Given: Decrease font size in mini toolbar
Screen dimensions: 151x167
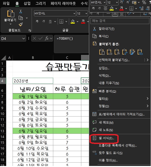Looking at the screenshot, I should point(128,2).
